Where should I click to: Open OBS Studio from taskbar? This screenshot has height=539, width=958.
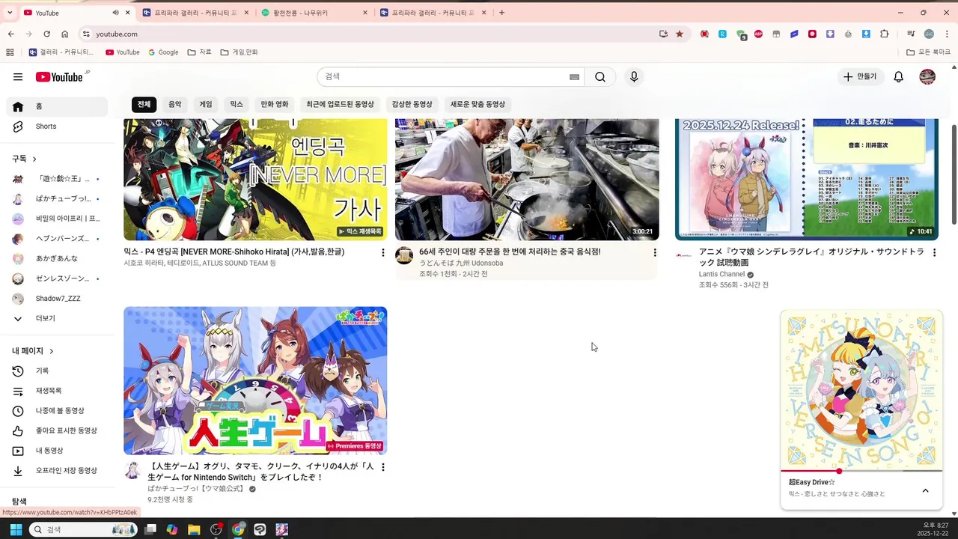coord(216,529)
